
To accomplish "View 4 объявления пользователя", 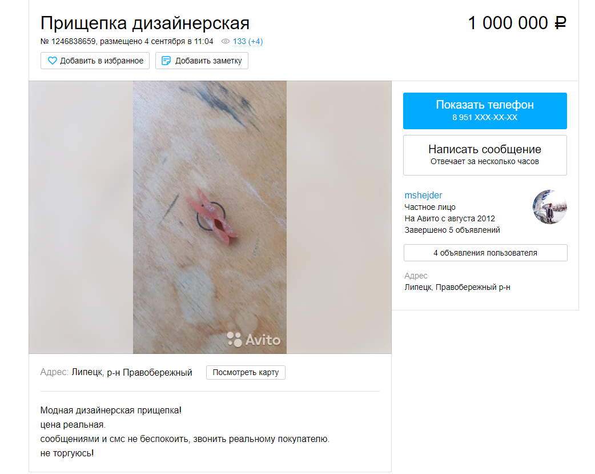I will (485, 253).
